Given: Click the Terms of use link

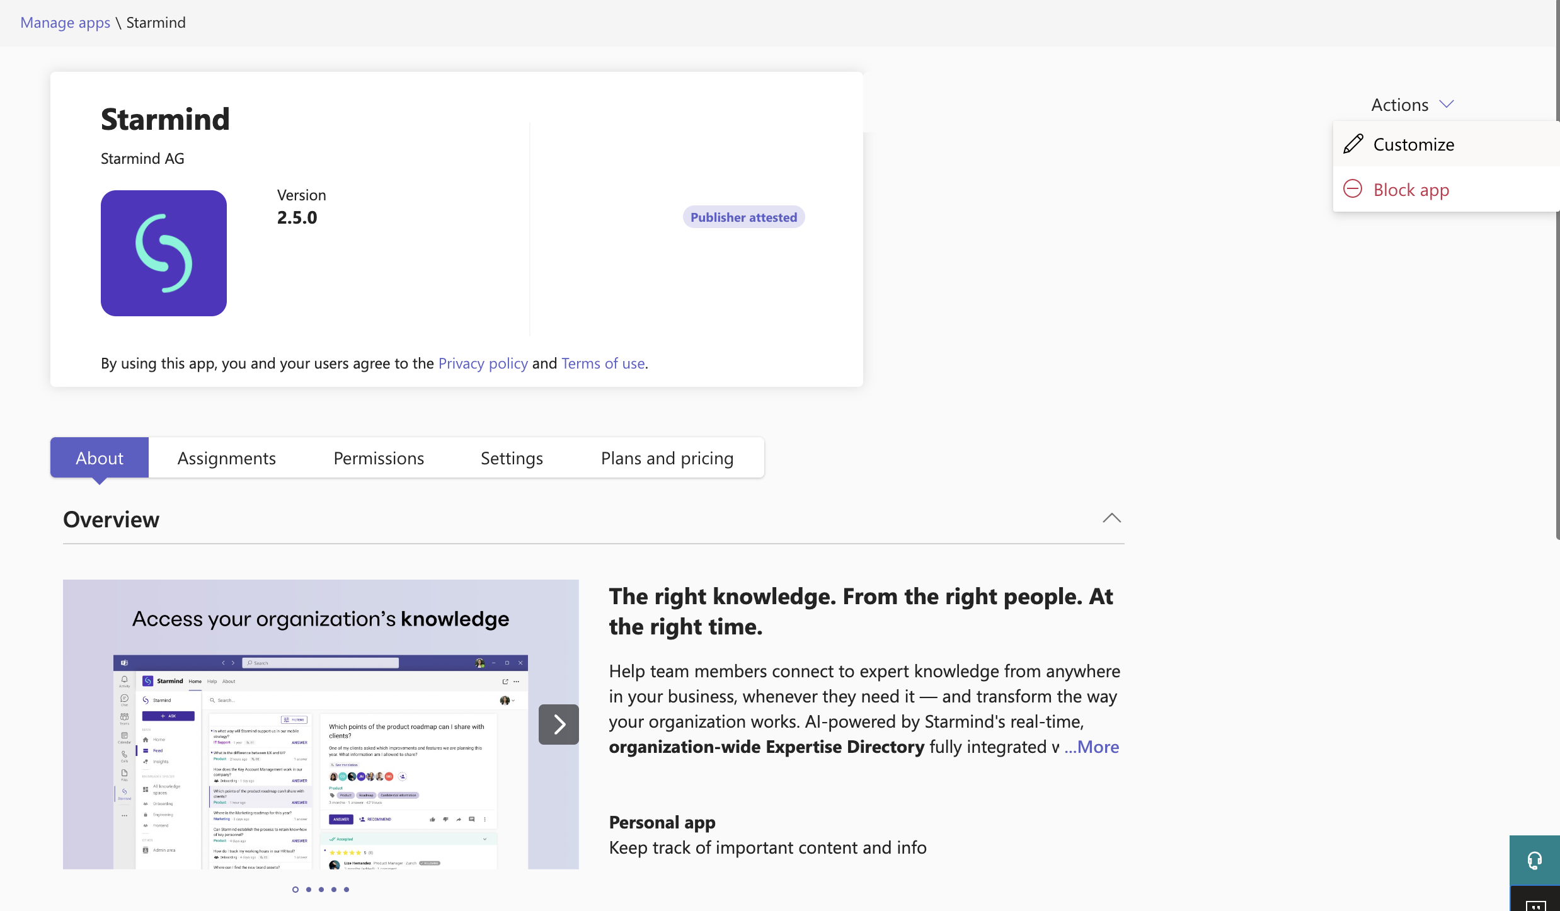Looking at the screenshot, I should [x=603, y=362].
